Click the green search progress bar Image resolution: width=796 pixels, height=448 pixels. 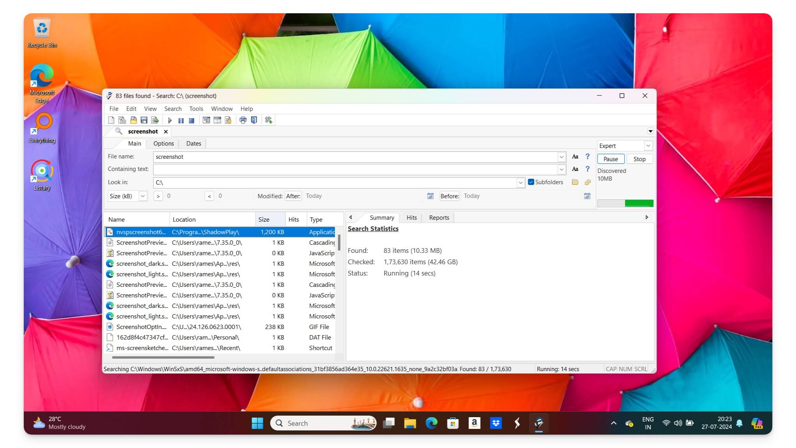[x=638, y=203]
